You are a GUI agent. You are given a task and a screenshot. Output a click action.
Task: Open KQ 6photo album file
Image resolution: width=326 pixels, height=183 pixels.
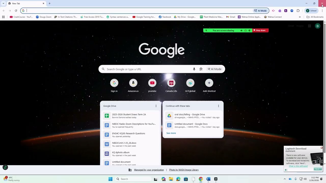tap(130, 154)
